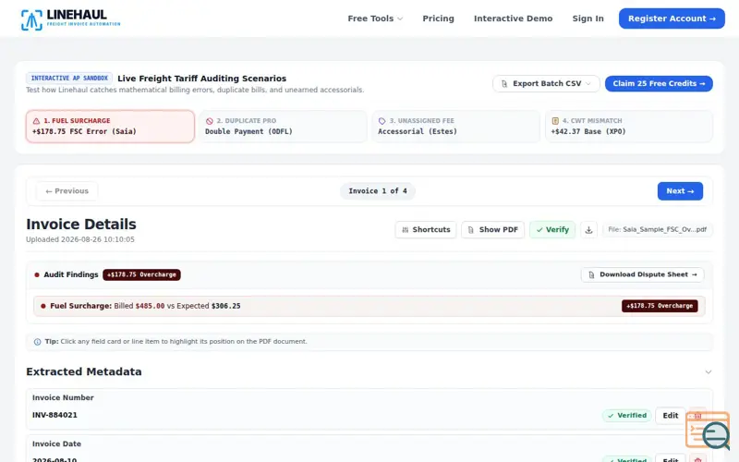The width and height of the screenshot is (739, 462).
Task: Click the Export Batch CSV chevron arrow
Action: (588, 83)
